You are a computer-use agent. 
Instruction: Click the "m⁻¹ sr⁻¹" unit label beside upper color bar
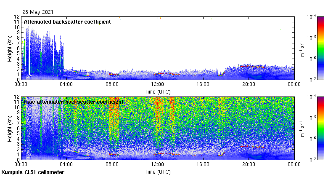302,48
